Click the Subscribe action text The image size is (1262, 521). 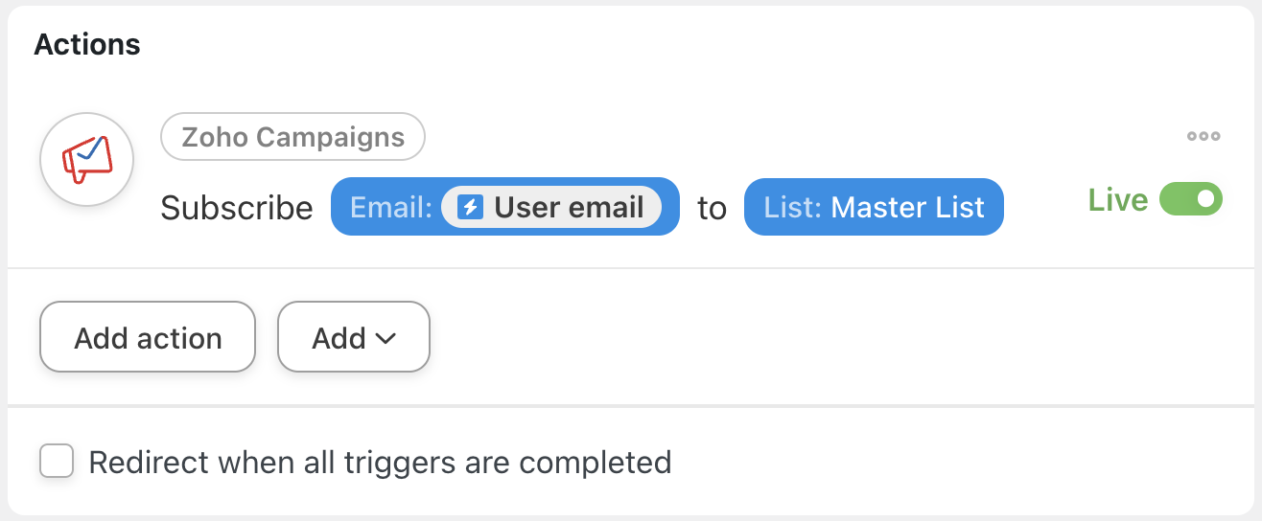[237, 208]
